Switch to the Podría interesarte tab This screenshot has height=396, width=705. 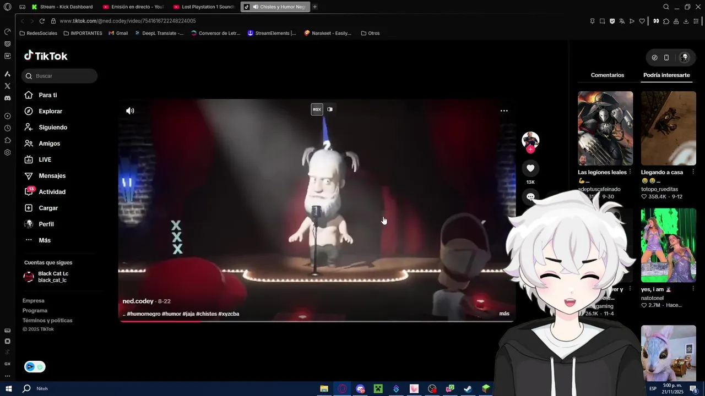pyautogui.click(x=666, y=75)
